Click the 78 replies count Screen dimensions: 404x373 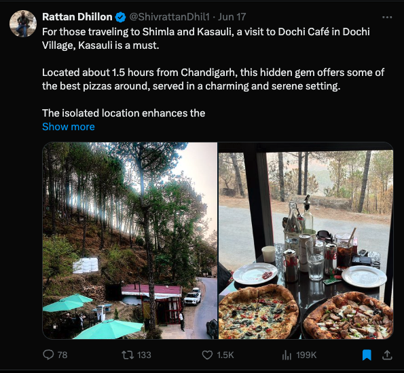click(62, 355)
